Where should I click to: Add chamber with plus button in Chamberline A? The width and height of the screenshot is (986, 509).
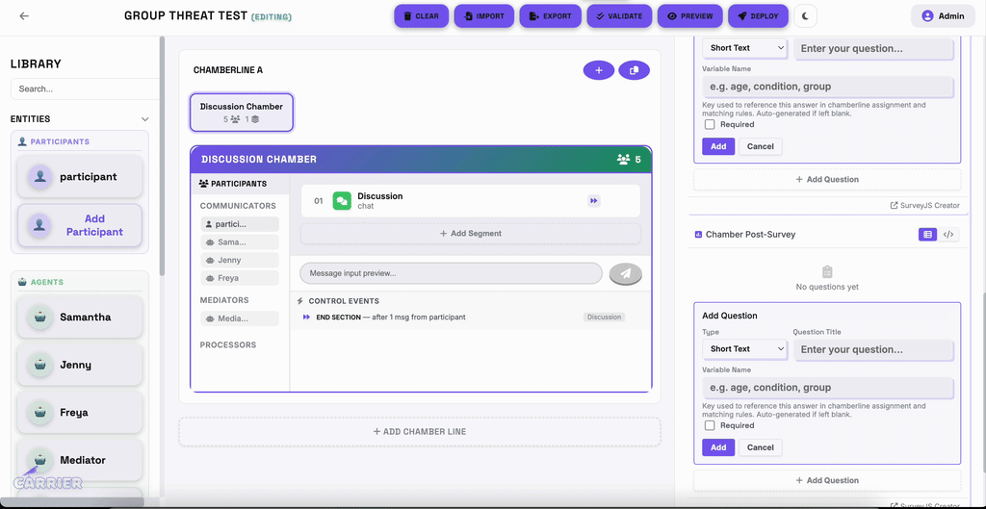[x=599, y=70]
